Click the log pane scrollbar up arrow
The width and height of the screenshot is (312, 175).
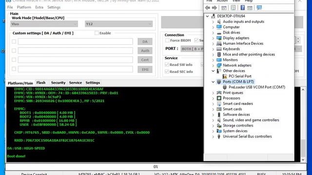pyautogui.click(x=303, y=89)
